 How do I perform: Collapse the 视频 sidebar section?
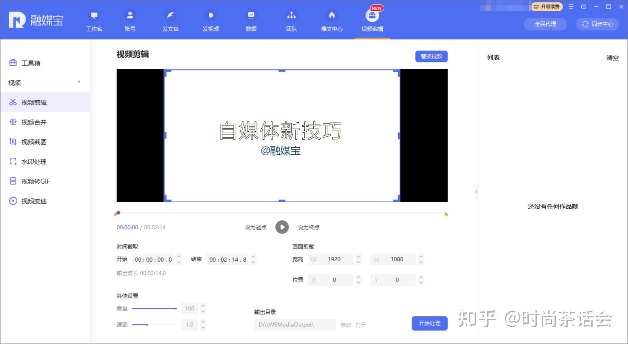point(79,82)
